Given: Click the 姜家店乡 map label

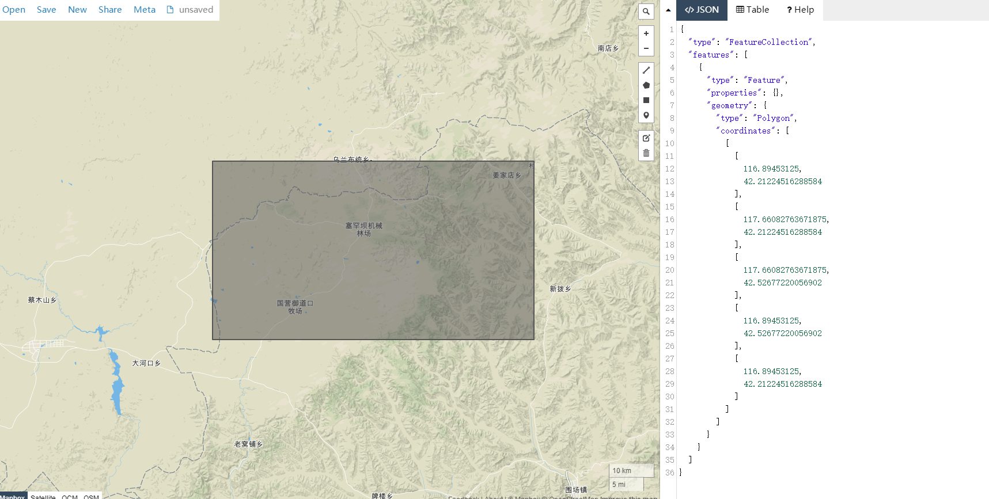Looking at the screenshot, I should (x=507, y=175).
